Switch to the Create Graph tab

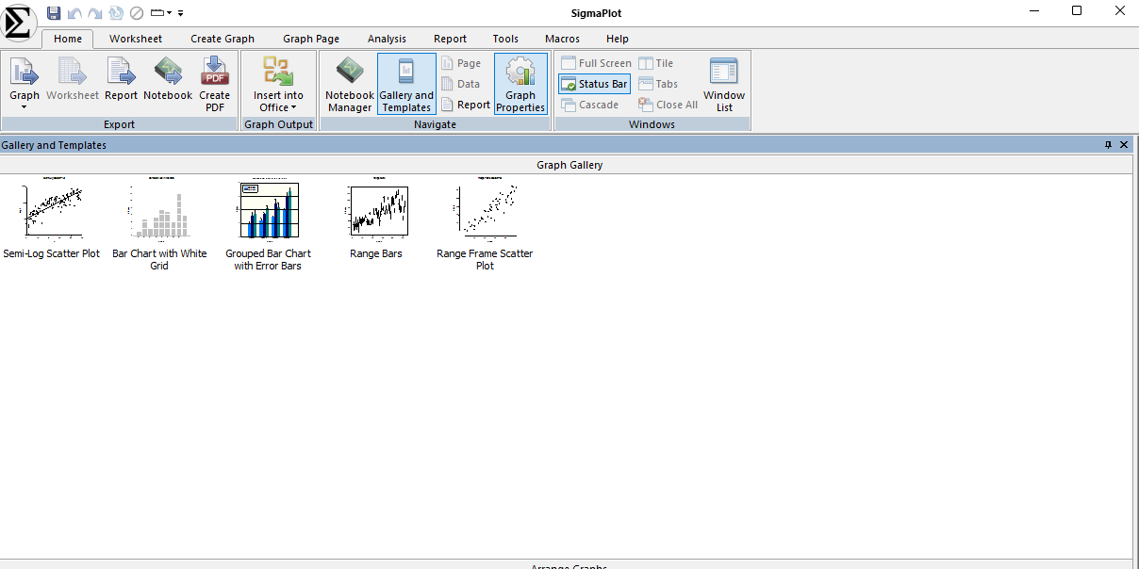223,39
